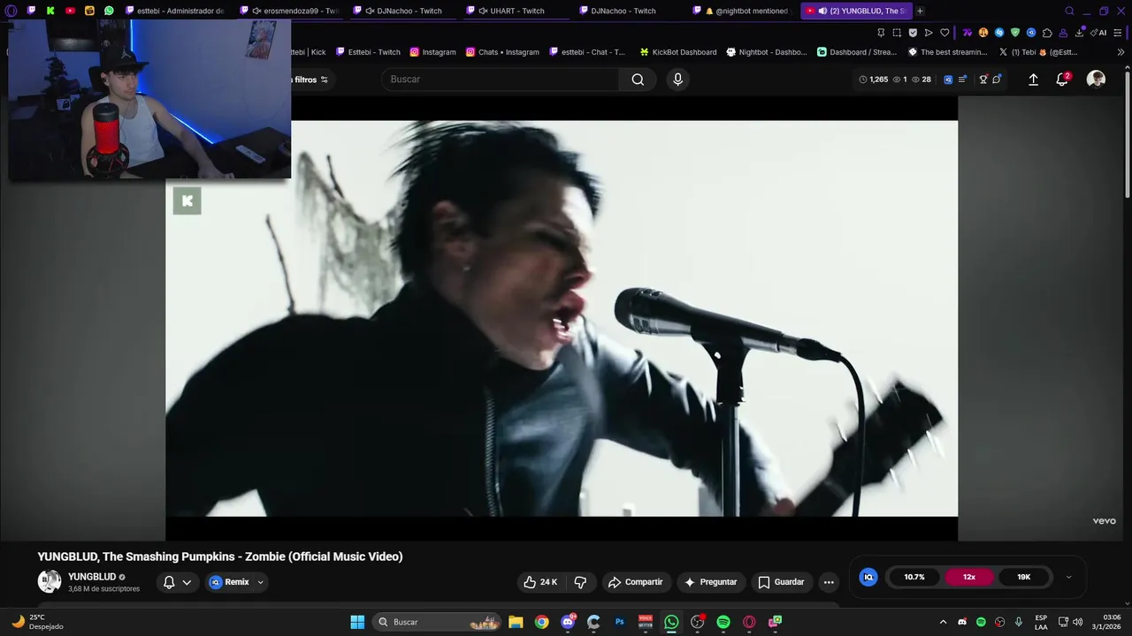Click the Guardar save button
This screenshot has height=636, width=1132.
pos(781,582)
